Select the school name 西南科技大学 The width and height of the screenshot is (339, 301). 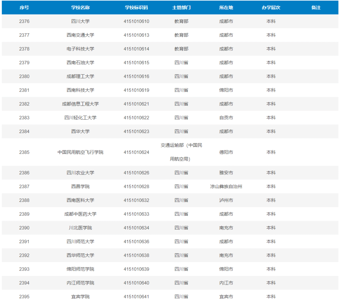(x=80, y=90)
